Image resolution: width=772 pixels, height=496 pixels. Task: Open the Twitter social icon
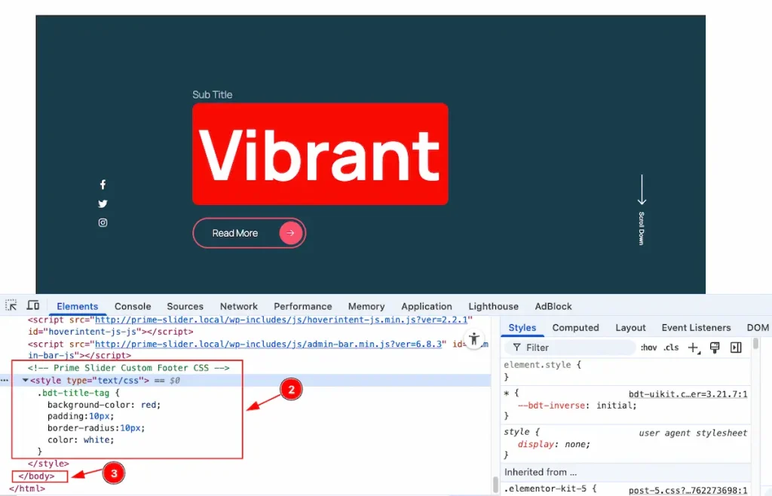pyautogui.click(x=103, y=204)
